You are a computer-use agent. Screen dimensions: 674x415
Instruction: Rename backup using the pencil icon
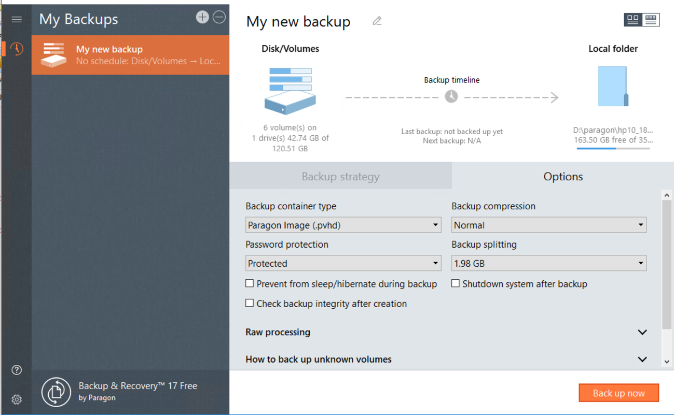(x=377, y=21)
